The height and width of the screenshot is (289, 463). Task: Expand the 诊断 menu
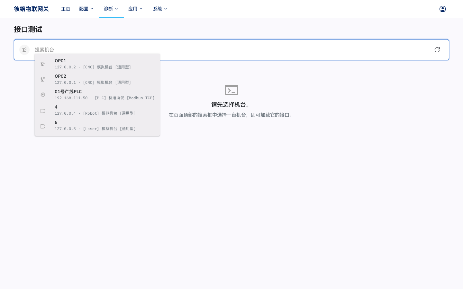[111, 9]
